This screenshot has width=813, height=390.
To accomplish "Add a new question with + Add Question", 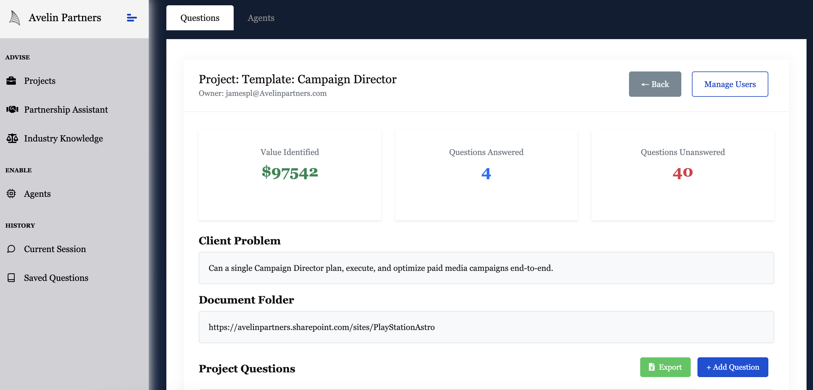I will coord(732,367).
